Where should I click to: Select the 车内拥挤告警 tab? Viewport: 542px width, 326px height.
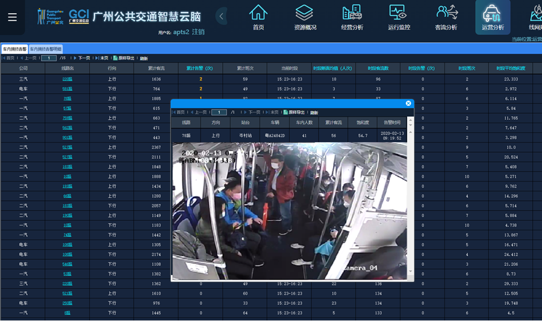click(x=14, y=49)
